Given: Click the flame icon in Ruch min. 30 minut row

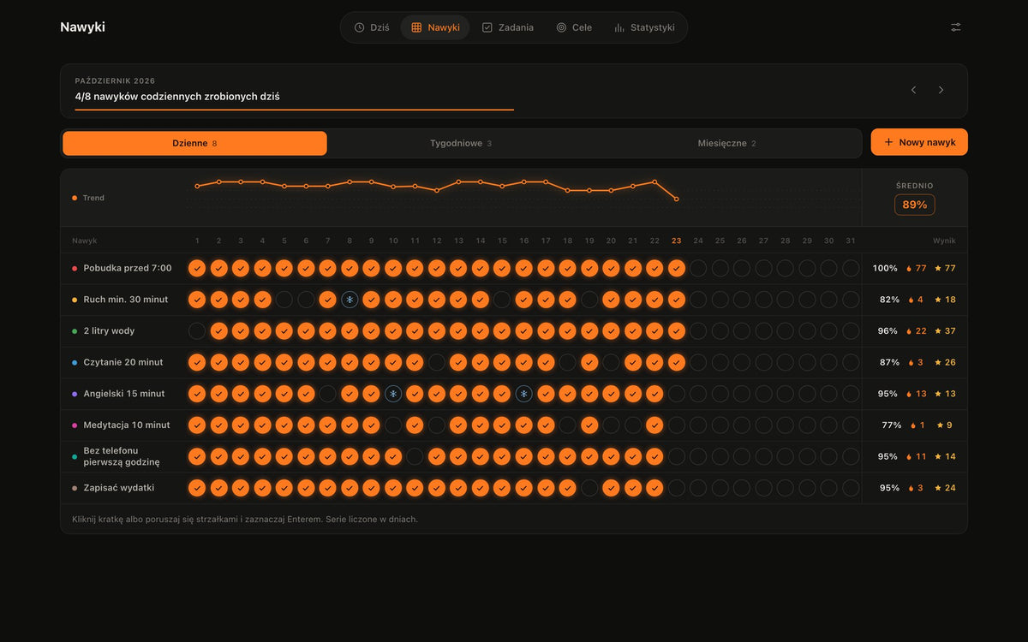Looking at the screenshot, I should point(911,300).
